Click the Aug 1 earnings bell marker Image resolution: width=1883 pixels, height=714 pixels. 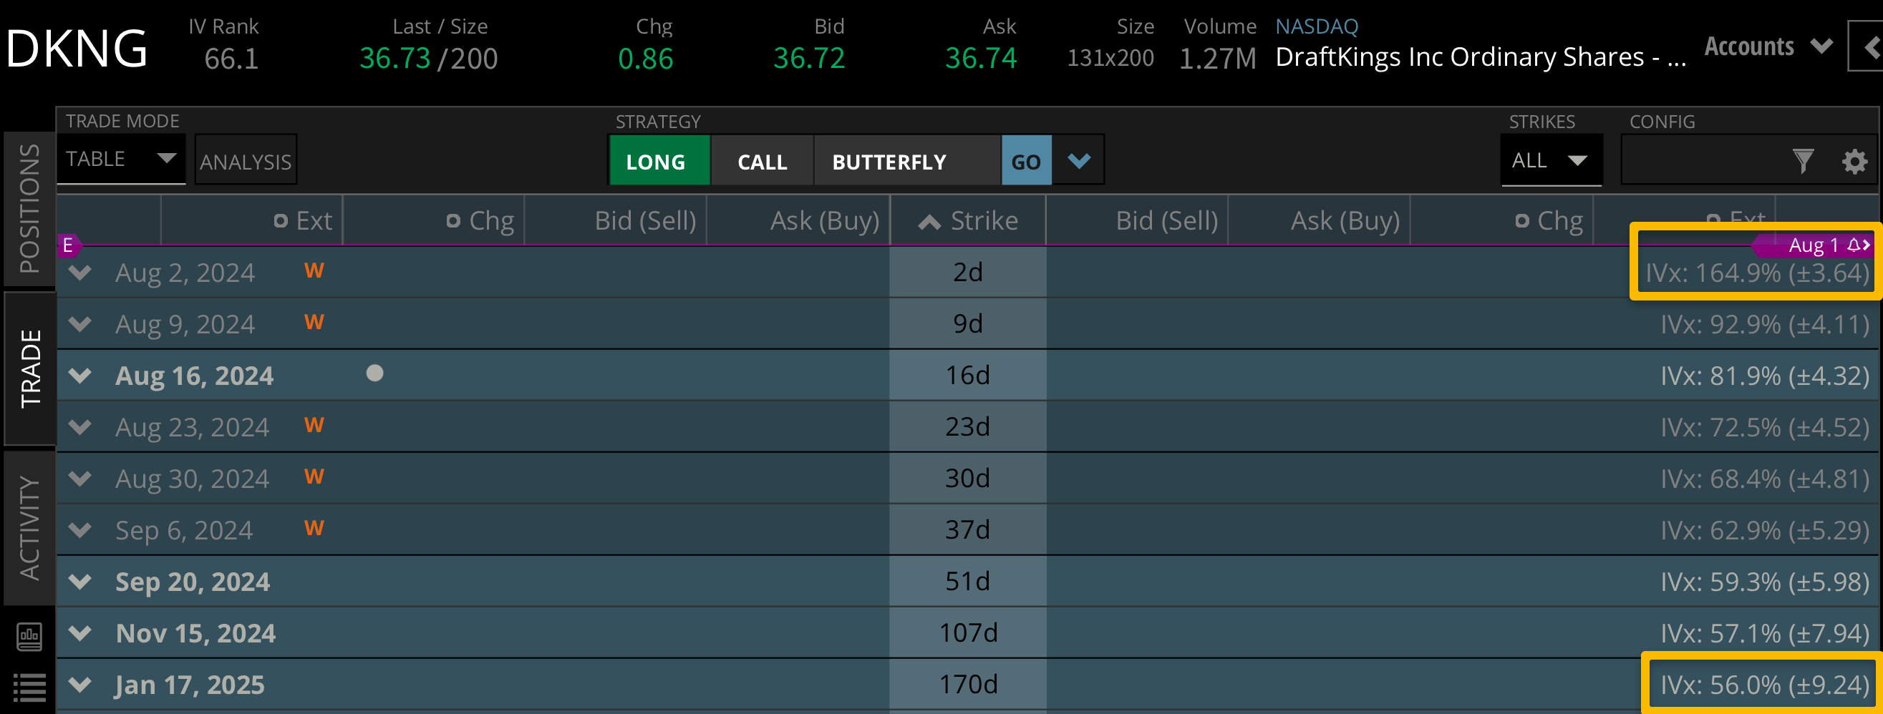pos(1853,245)
